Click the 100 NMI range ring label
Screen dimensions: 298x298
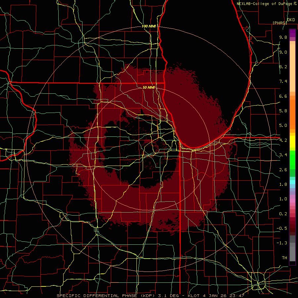(149, 26)
